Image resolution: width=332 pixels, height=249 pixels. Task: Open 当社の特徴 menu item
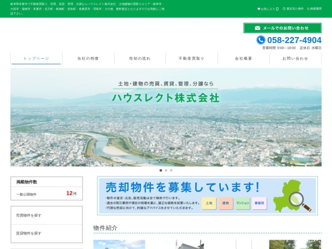pos(88,59)
